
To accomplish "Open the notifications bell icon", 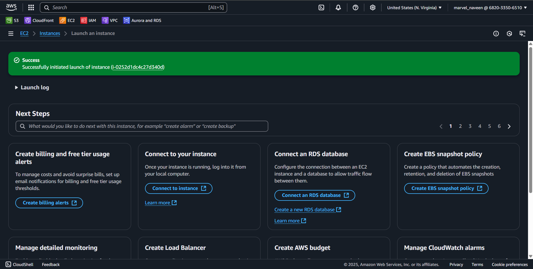I will pos(338,7).
